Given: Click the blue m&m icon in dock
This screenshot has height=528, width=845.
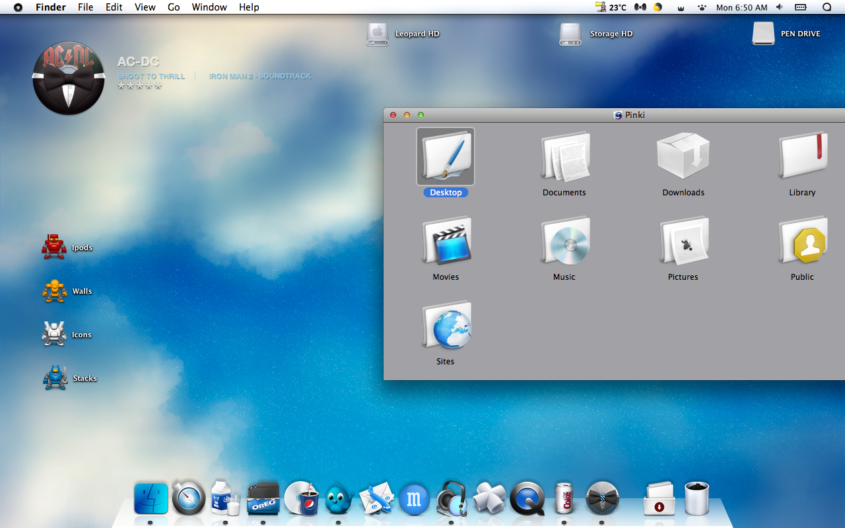Looking at the screenshot, I should pyautogui.click(x=414, y=500).
